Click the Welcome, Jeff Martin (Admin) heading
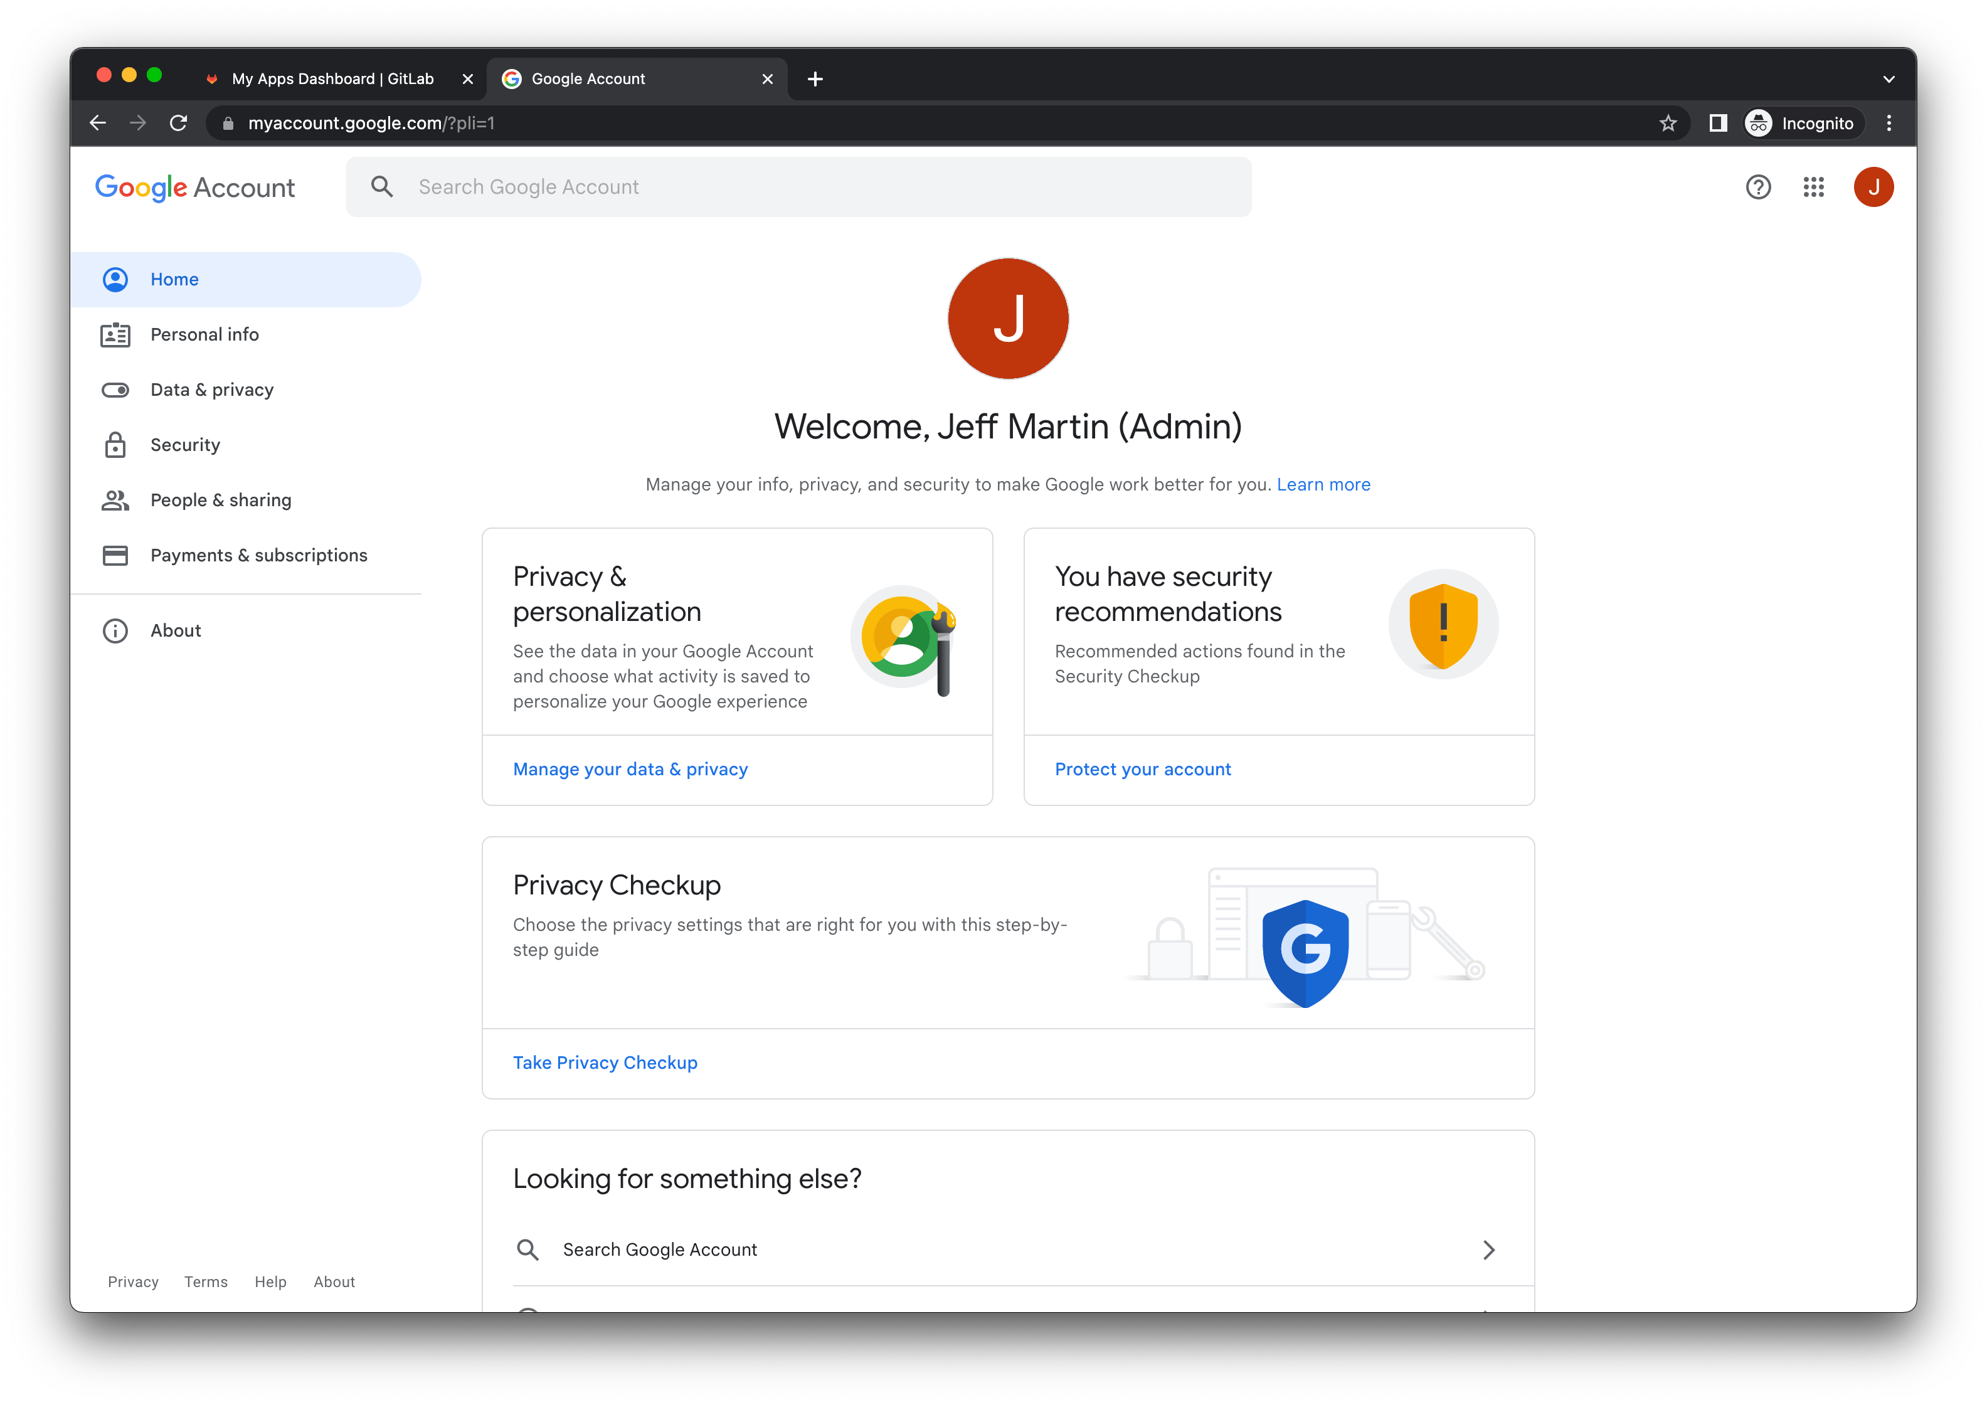The height and width of the screenshot is (1405, 1987). point(1007,427)
